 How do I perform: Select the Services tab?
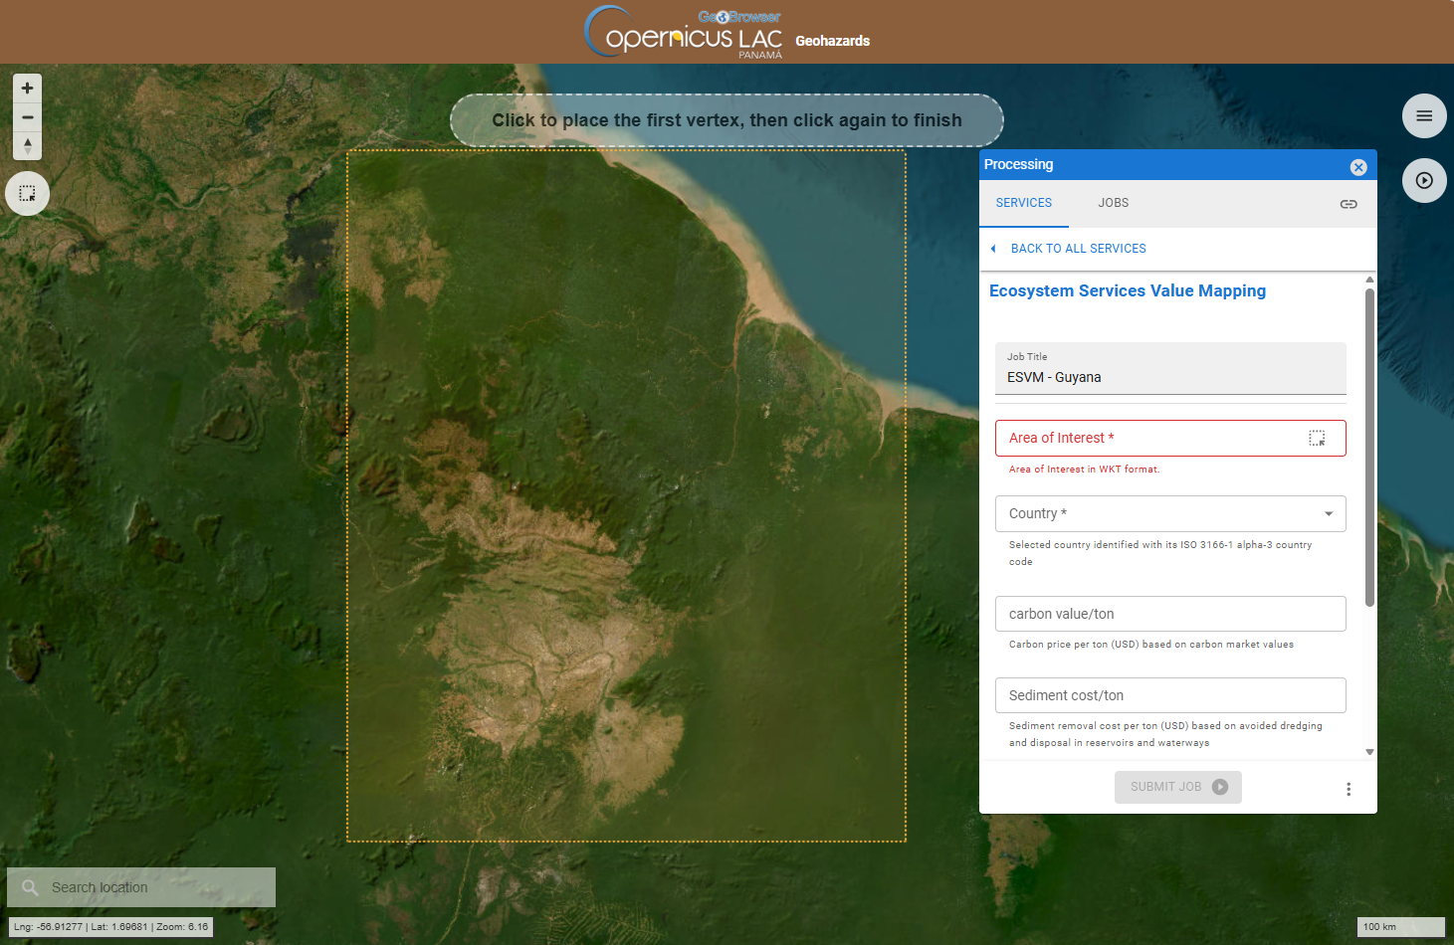tap(1023, 203)
